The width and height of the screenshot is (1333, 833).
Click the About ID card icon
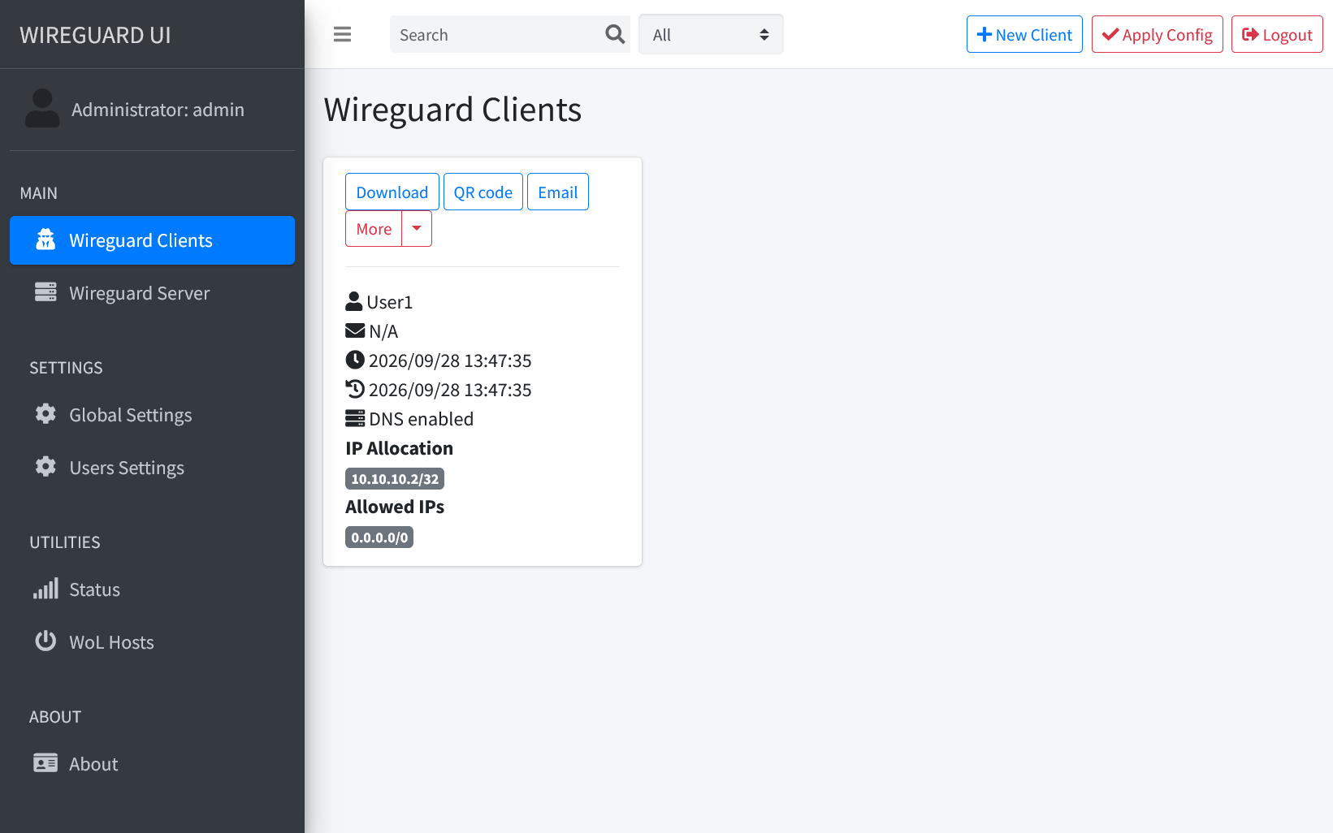45,763
